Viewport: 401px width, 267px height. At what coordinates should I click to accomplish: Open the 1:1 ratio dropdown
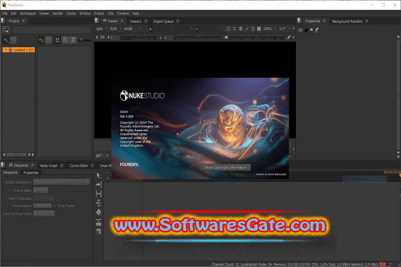(285, 29)
